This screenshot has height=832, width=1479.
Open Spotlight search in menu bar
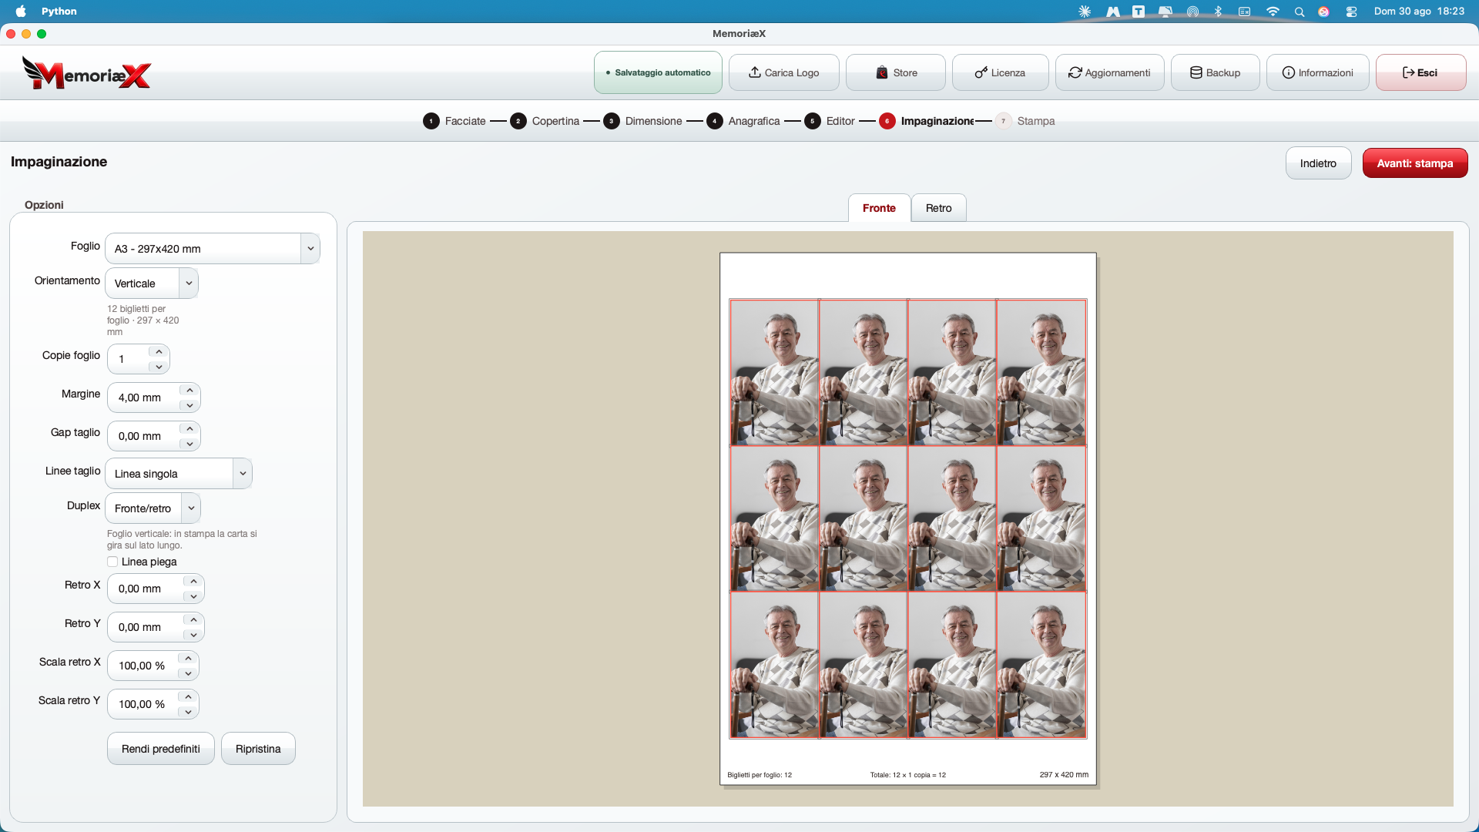pos(1300,11)
